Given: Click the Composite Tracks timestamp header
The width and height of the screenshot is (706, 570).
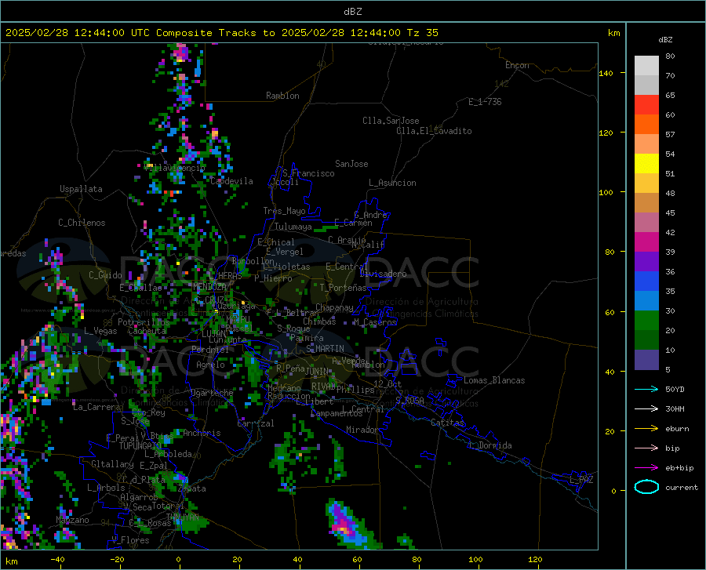Looking at the screenshot, I should click(x=222, y=33).
